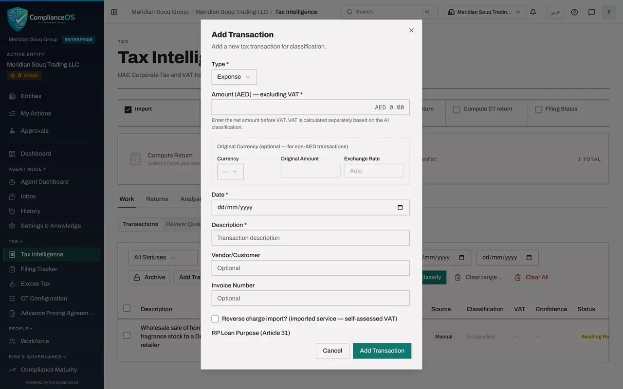Open Filing Tracker in the sidebar
Screen dimensions: 623x389
(52, 269)
